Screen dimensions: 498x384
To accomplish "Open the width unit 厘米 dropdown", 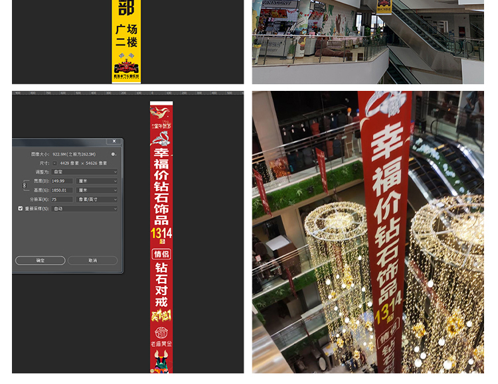I will (96, 181).
